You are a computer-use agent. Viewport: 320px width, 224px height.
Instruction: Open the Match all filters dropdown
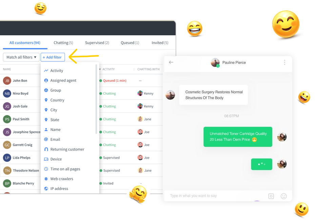tap(21, 57)
